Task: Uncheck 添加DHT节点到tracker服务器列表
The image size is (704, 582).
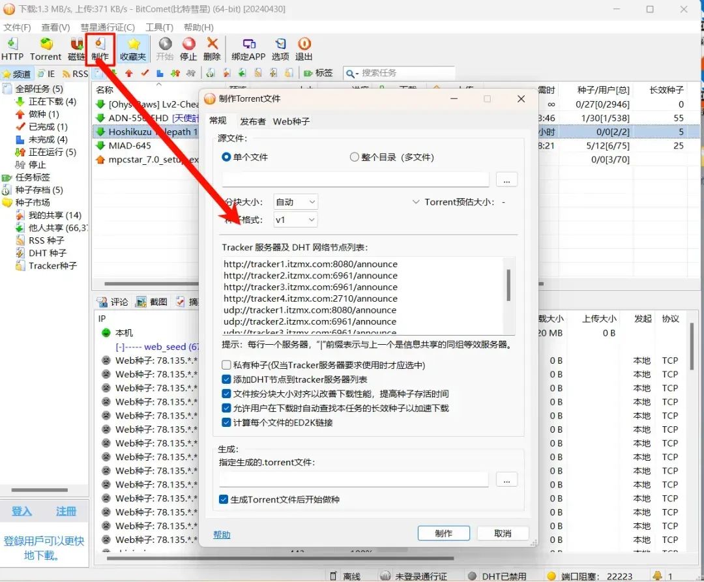Action: 226,379
